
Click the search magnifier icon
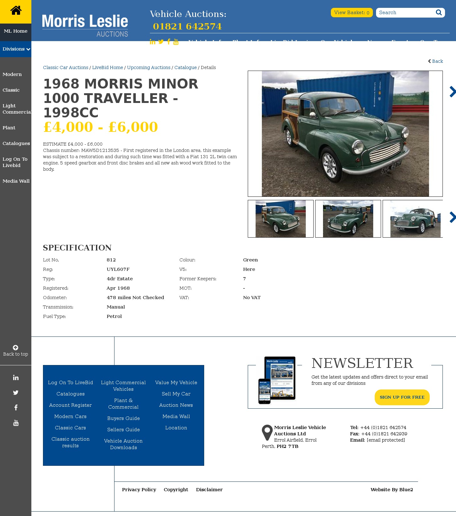coord(439,13)
